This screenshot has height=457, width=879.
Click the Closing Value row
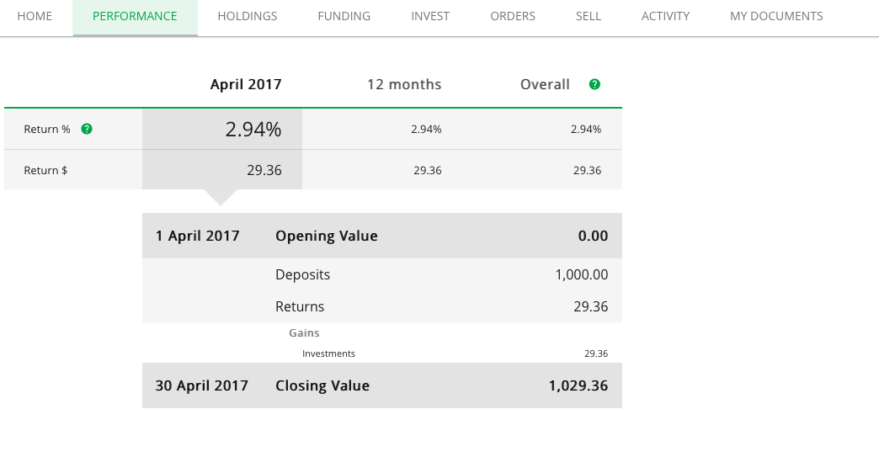tap(381, 385)
